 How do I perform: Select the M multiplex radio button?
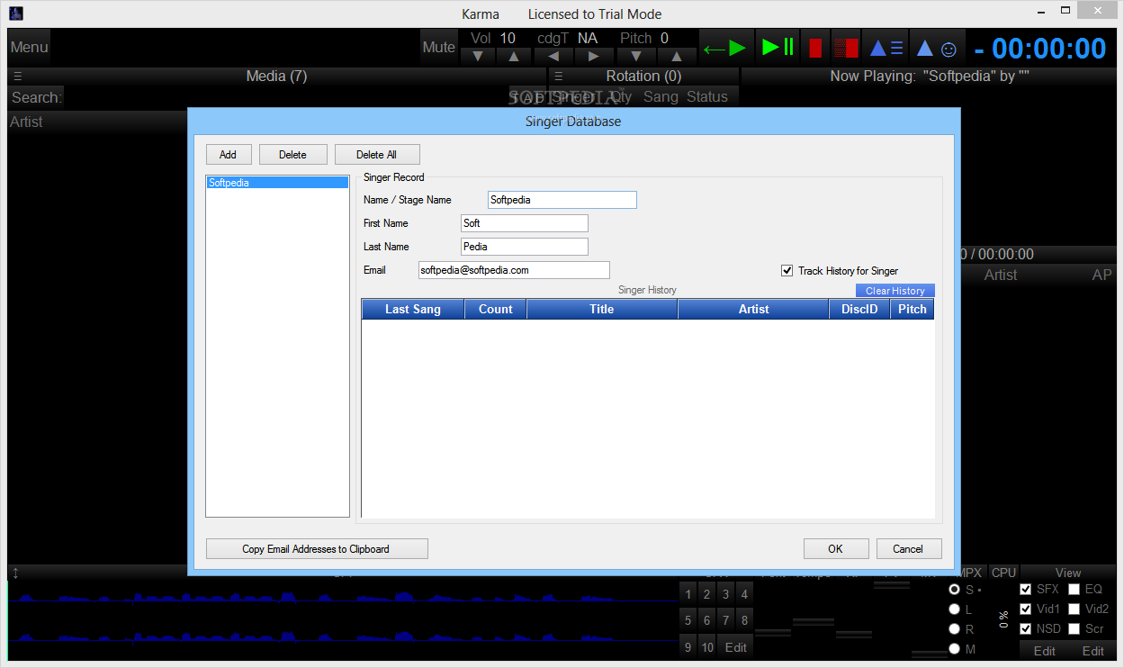(x=954, y=649)
